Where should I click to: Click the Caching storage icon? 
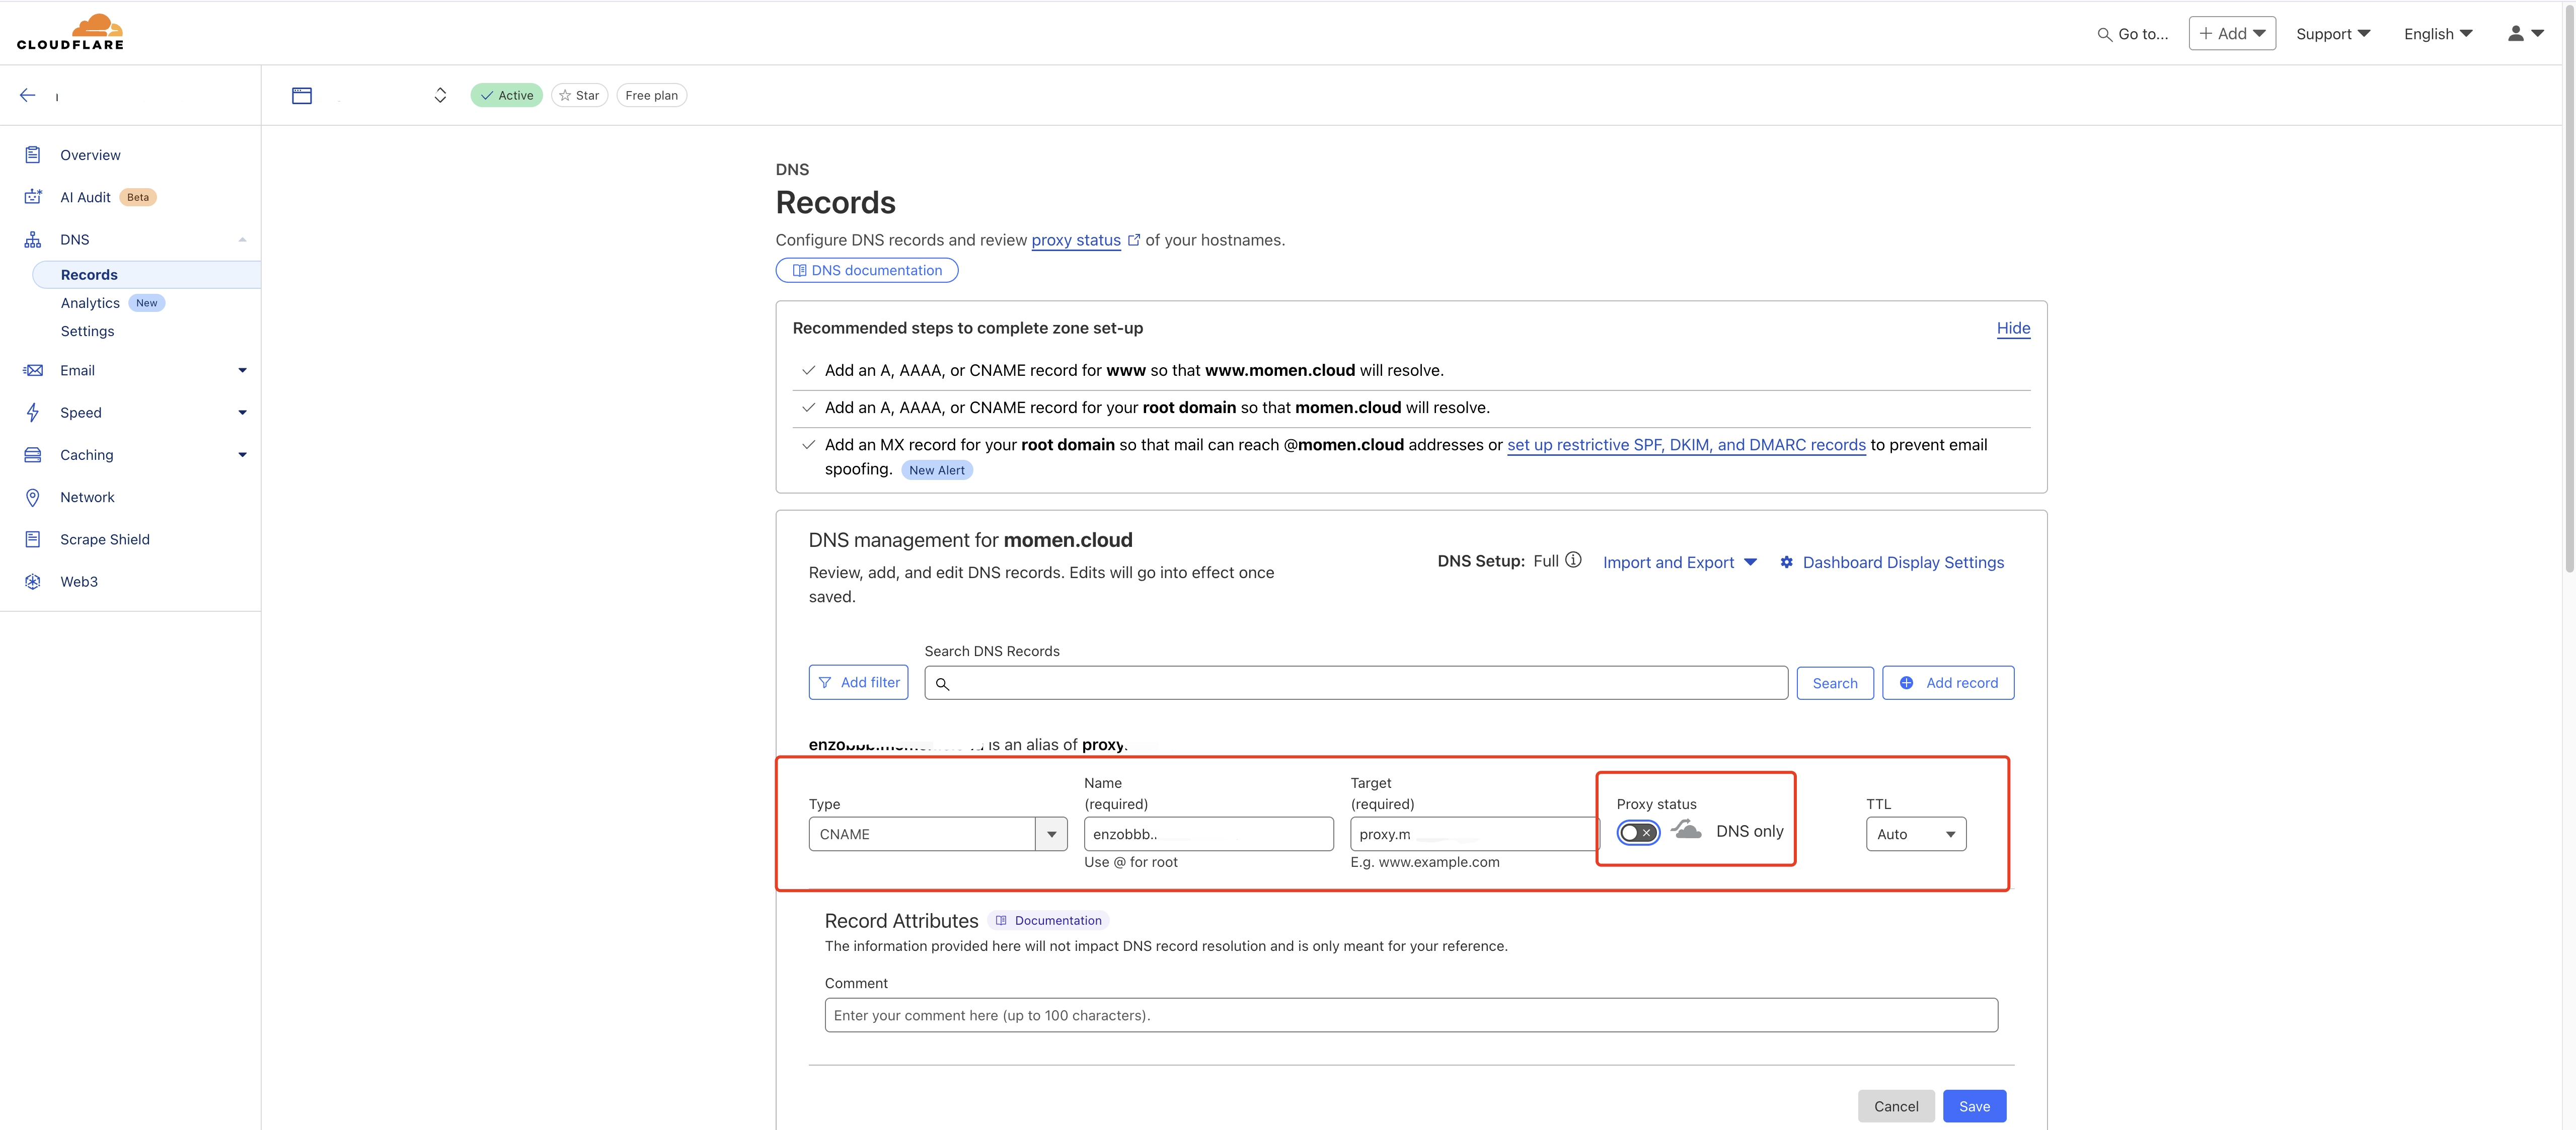33,455
